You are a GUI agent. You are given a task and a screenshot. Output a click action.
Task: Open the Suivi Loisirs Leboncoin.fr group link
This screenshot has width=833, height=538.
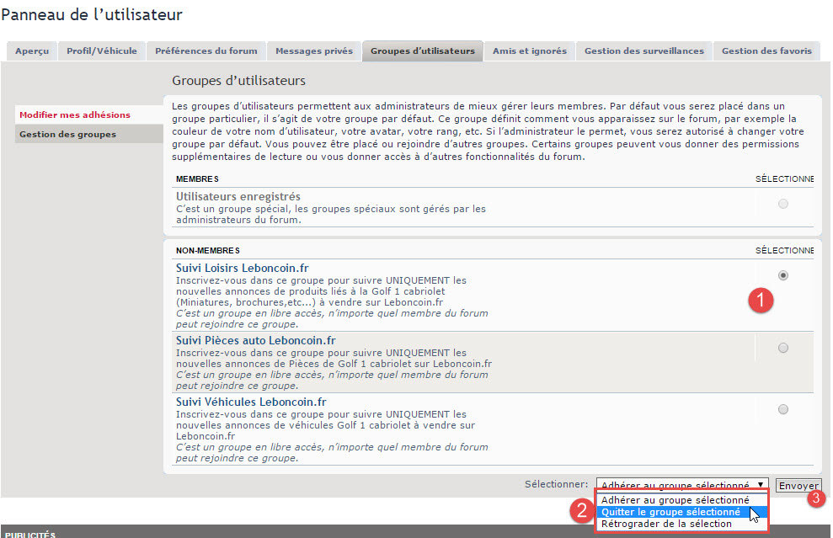(242, 269)
